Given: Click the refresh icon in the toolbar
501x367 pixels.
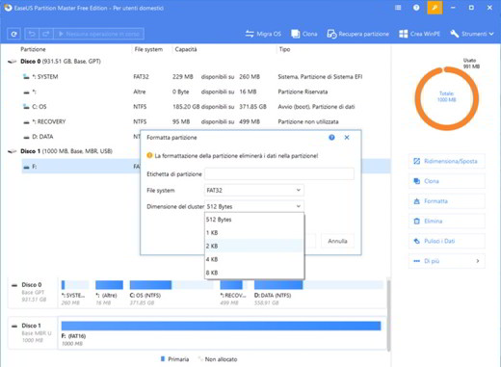Looking at the screenshot, I should [13, 34].
